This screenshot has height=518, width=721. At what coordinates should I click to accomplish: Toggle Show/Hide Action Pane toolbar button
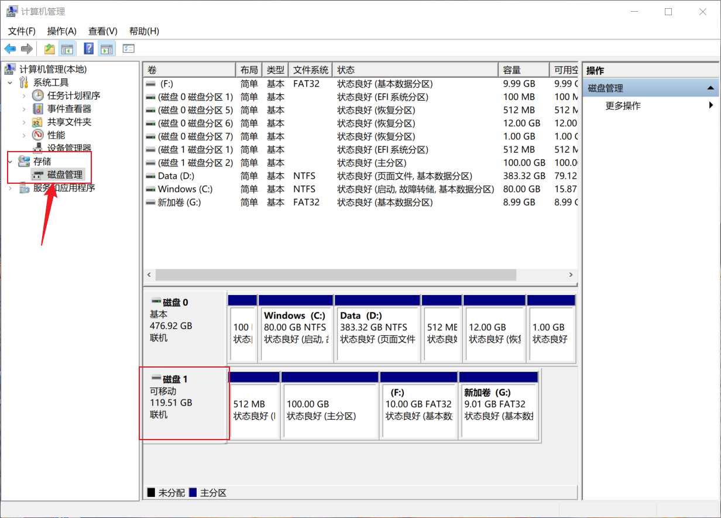click(x=106, y=49)
